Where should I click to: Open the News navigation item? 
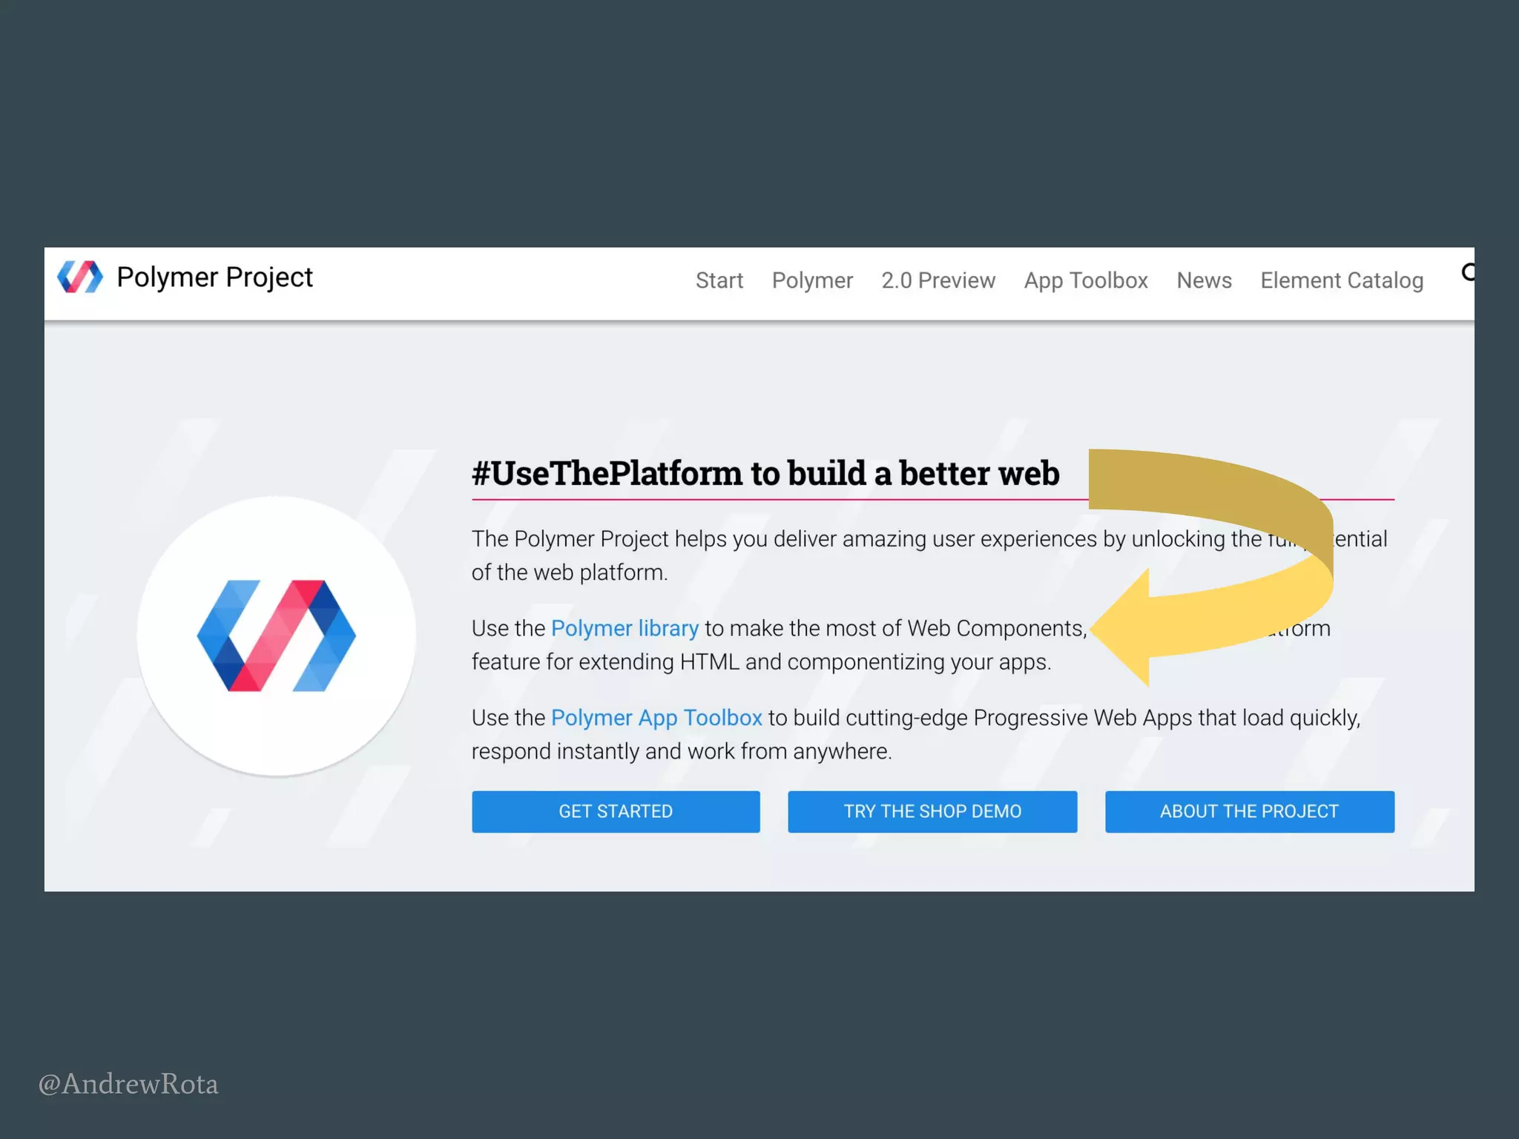pos(1204,280)
